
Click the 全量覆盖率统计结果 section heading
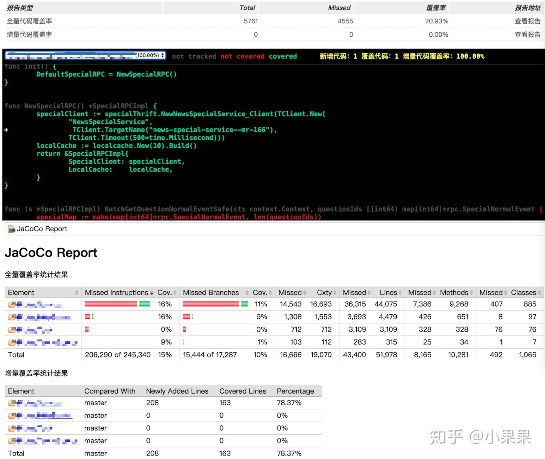(36, 274)
